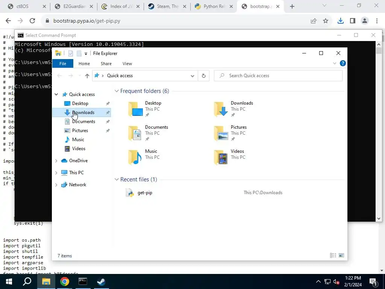Screen dimensions: 385x289
Task: Select the Music folder icon in Frequent folders
Action: pos(135,157)
